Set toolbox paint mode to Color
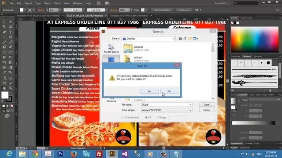Screen dimensions: 282x158 tap(4, 106)
